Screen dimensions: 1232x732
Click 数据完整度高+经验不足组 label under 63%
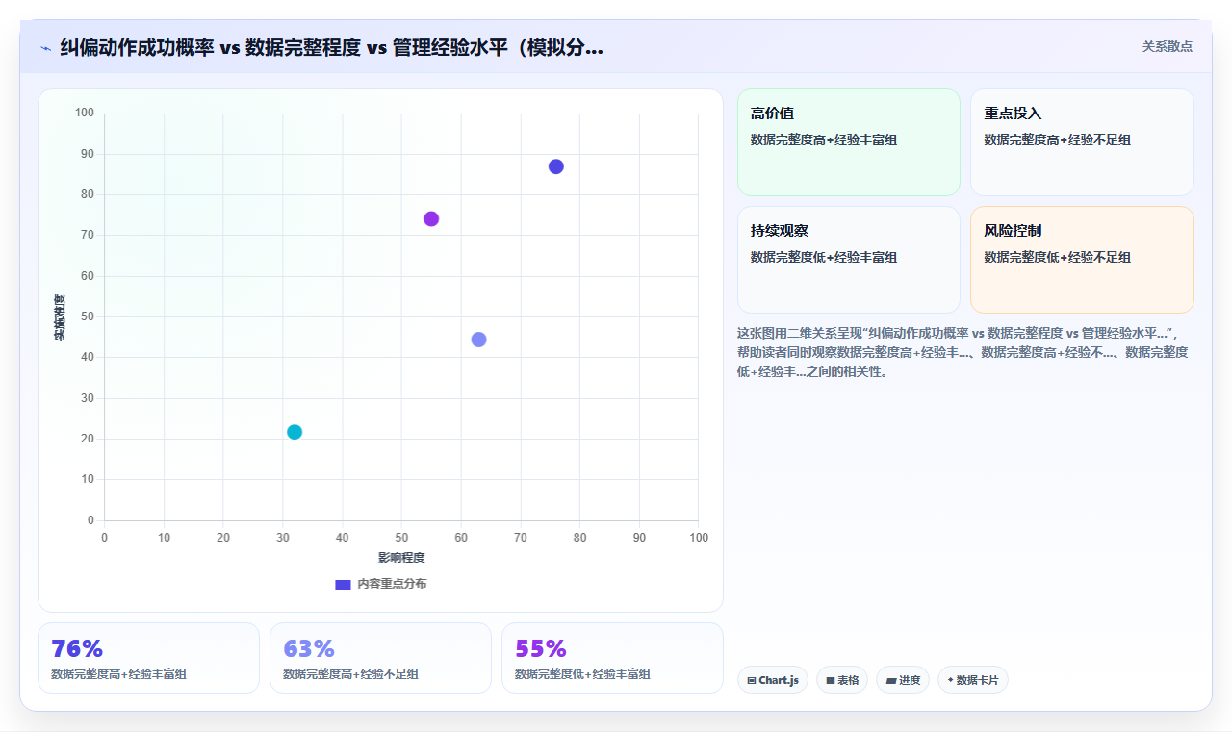click(x=350, y=674)
